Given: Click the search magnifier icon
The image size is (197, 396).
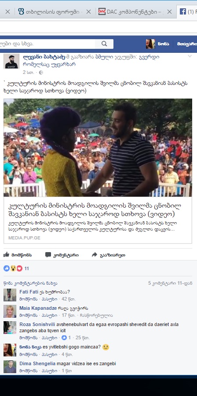Looking at the screenshot, I should coord(104,44).
